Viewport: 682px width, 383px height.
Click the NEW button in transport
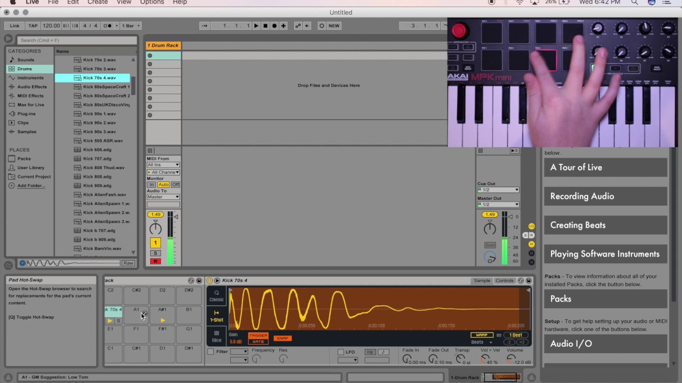334,26
